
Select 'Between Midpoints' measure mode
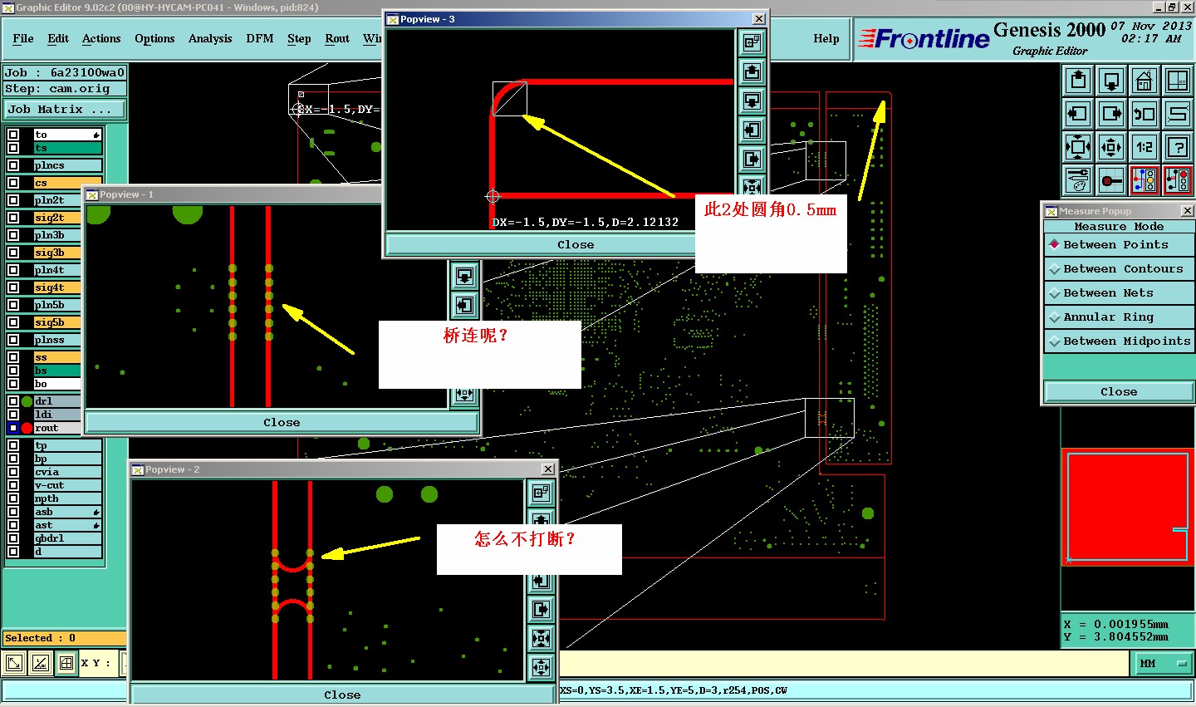click(1119, 341)
